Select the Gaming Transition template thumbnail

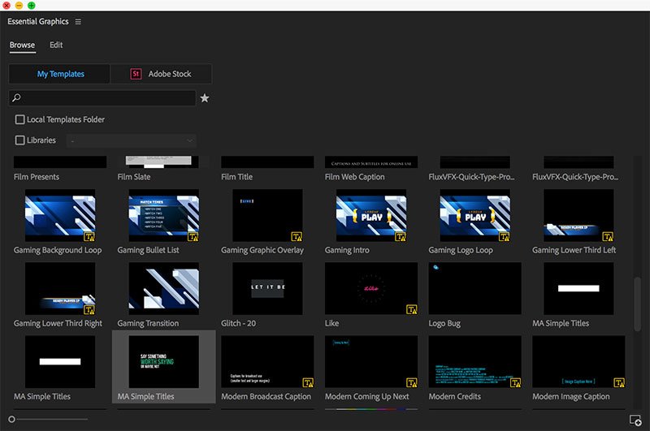164,289
